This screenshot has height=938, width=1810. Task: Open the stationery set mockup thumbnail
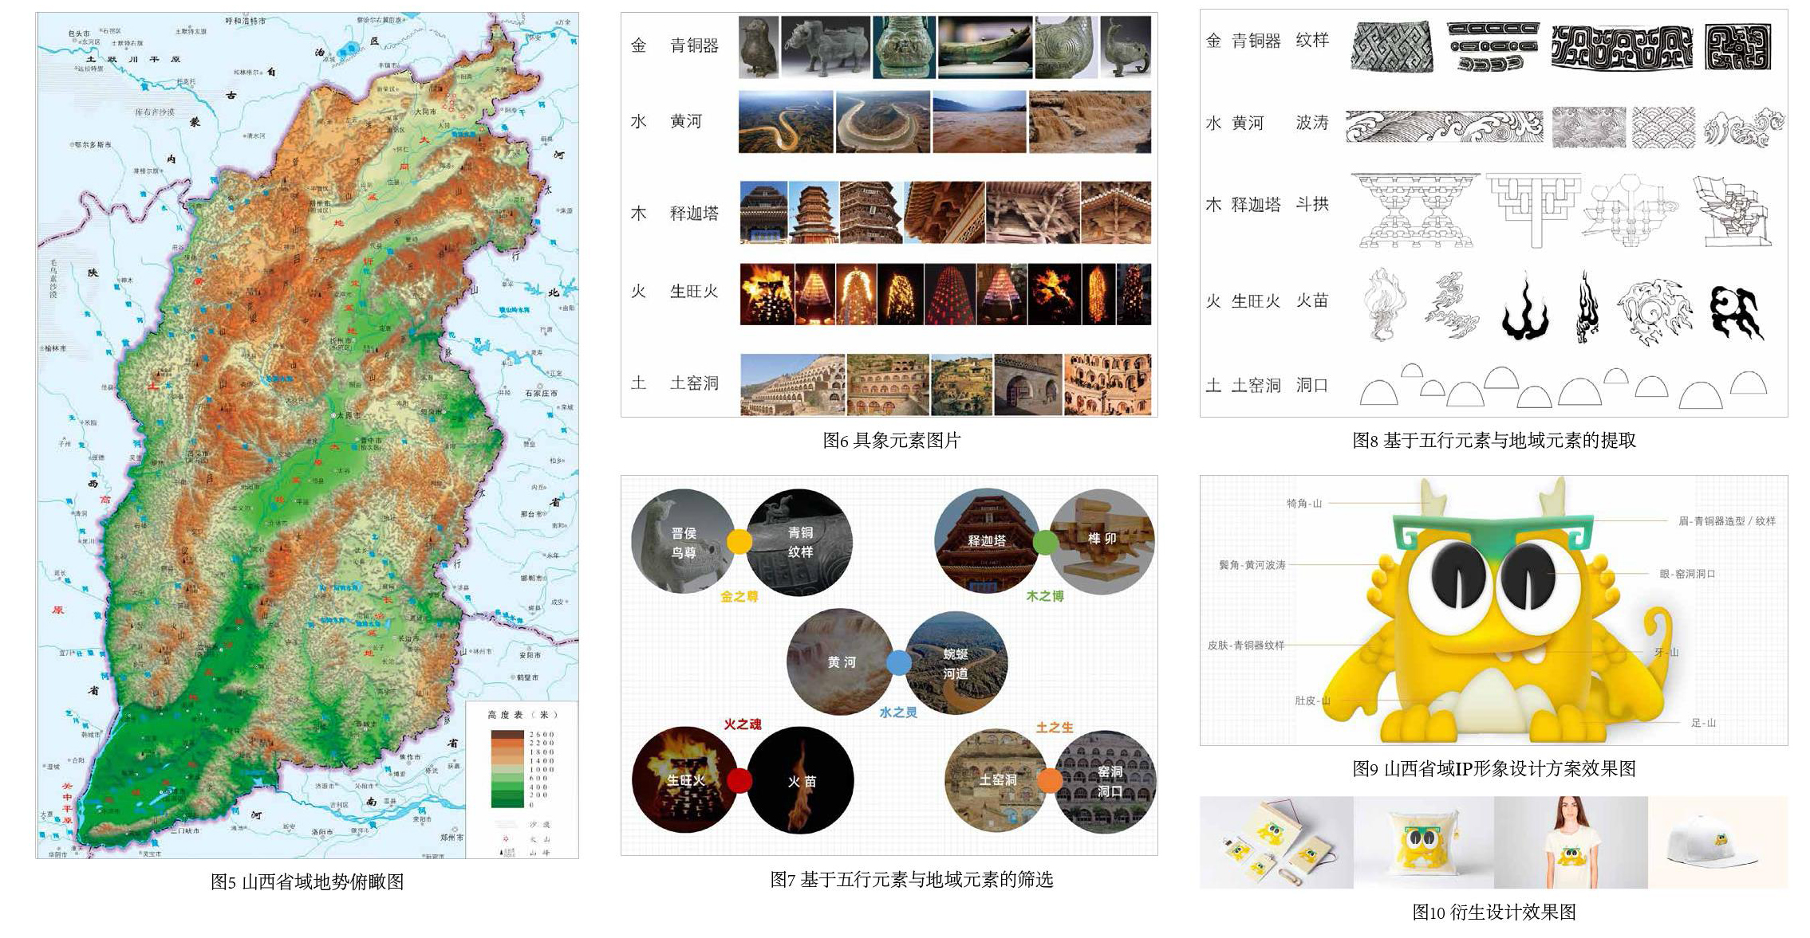[1276, 842]
